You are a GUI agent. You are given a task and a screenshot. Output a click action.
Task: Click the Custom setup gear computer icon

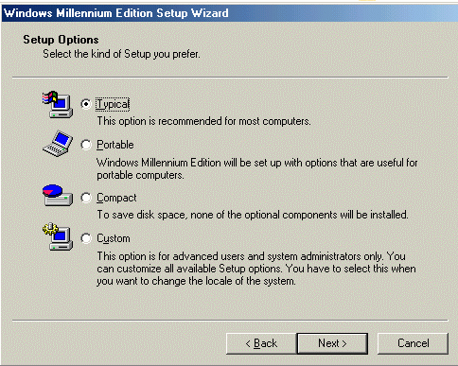point(58,236)
